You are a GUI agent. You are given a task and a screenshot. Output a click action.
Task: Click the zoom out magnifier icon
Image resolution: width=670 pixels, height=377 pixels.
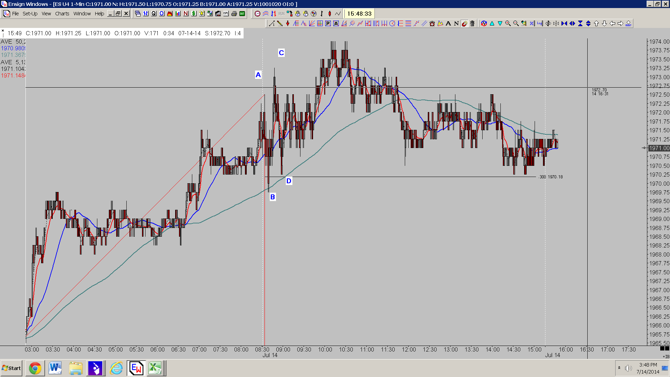point(516,23)
